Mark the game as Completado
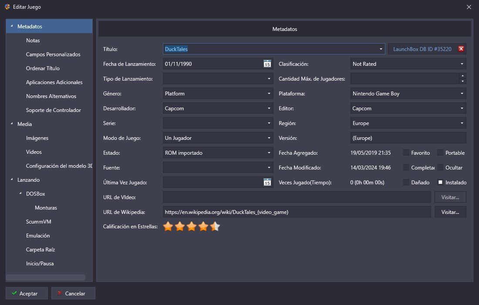This screenshot has width=479, height=305. click(406, 167)
